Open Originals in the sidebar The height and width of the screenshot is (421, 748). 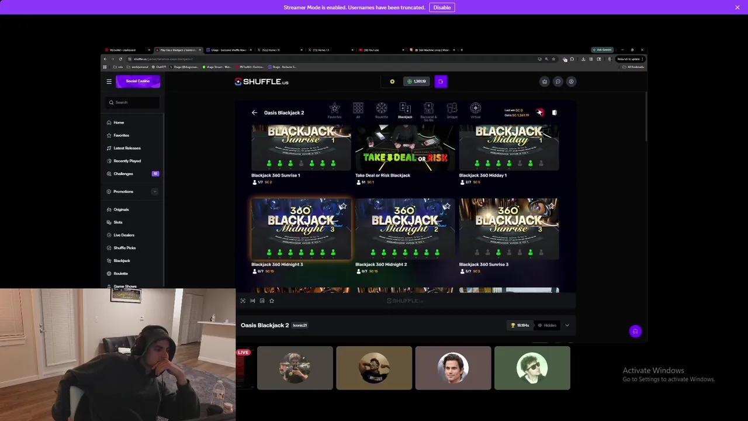121,209
